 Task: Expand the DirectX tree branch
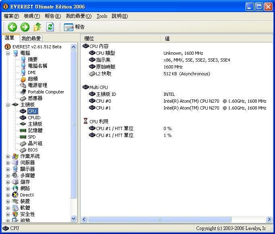[x=8, y=195]
